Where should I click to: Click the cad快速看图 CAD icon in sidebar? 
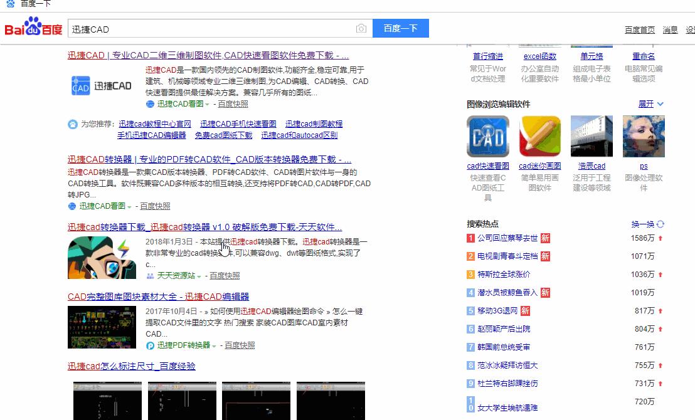tap(487, 136)
